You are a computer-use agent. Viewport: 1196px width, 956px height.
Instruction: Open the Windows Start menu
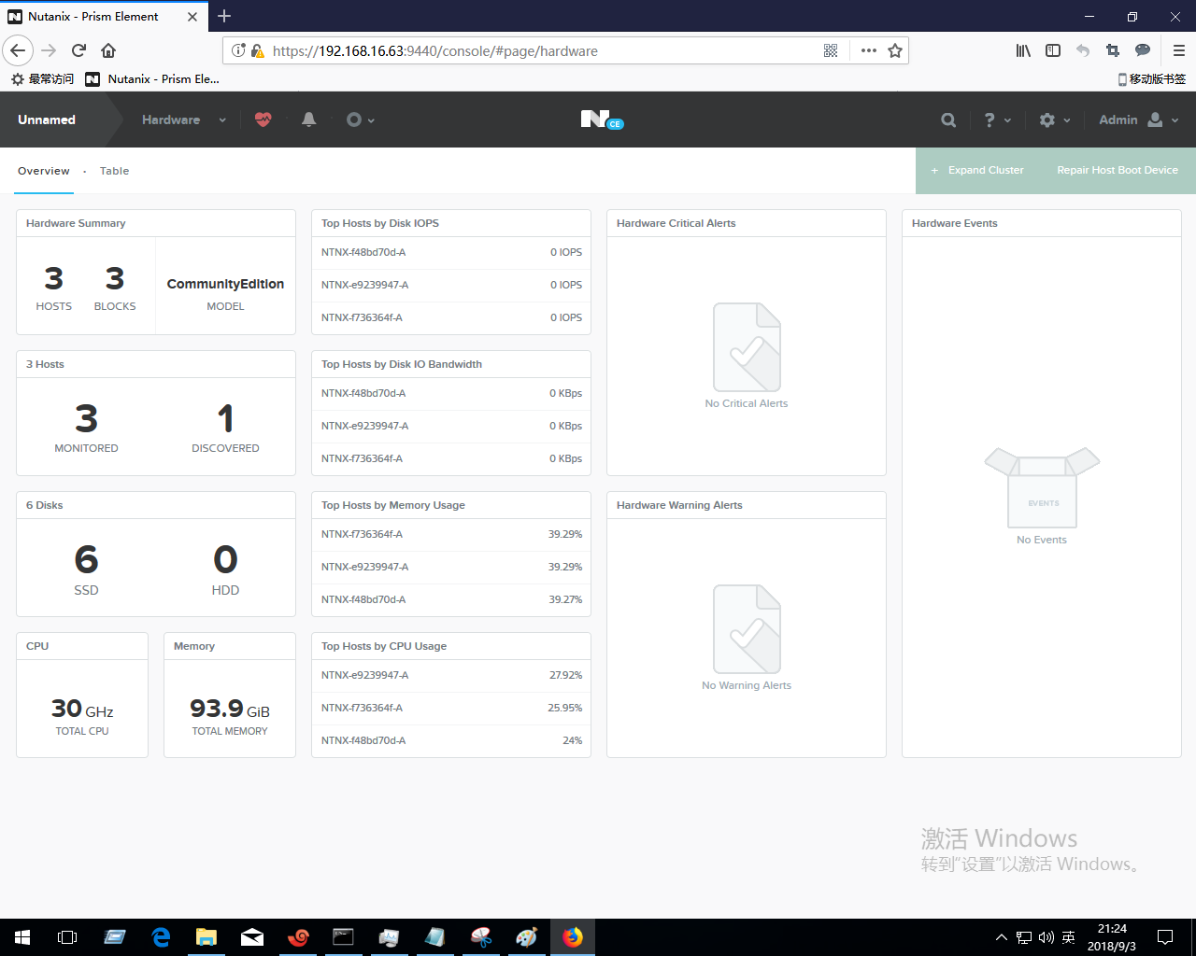pyautogui.click(x=22, y=937)
